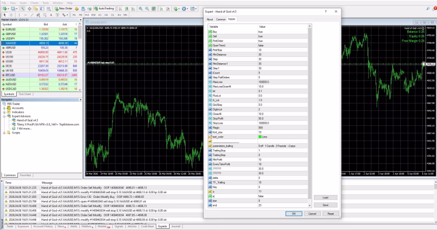Select the horizontal line drawing tool
The image size is (437, 230).
[25, 15]
